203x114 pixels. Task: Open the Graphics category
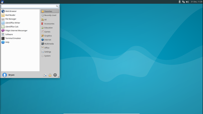50,36
